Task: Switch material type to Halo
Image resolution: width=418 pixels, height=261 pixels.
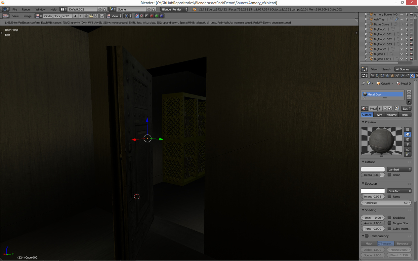Action: pos(405,115)
